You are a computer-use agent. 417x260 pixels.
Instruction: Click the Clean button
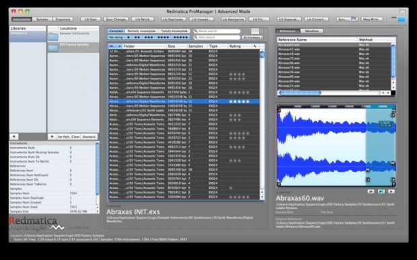(76, 136)
